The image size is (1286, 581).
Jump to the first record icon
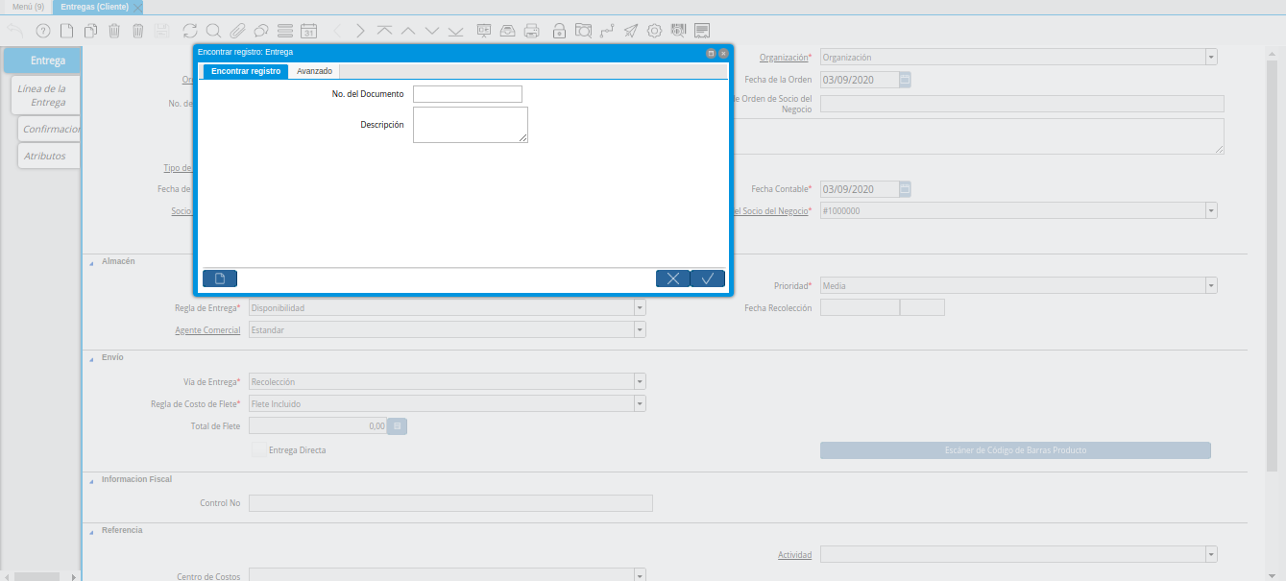384,31
